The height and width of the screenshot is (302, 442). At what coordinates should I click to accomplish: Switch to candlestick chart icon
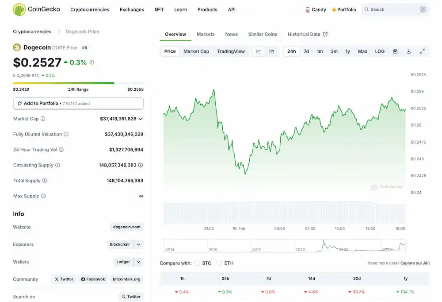tap(272, 51)
